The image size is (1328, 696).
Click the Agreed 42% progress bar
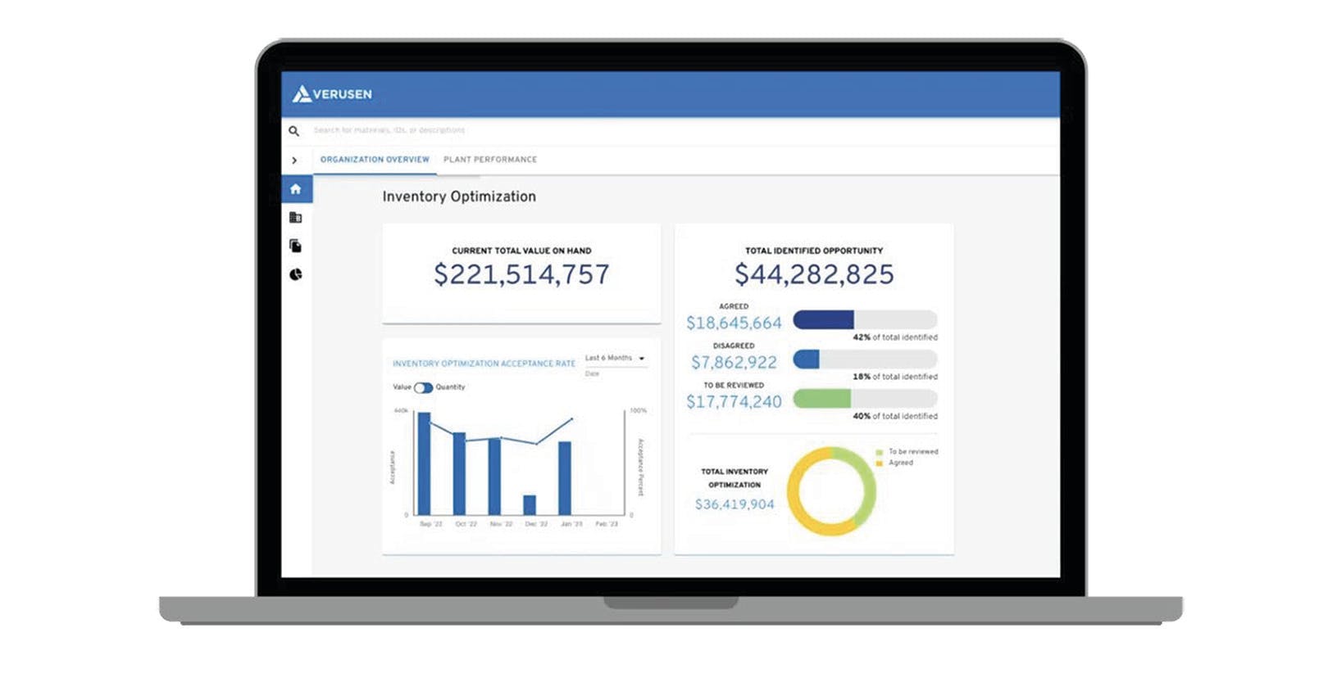(865, 320)
